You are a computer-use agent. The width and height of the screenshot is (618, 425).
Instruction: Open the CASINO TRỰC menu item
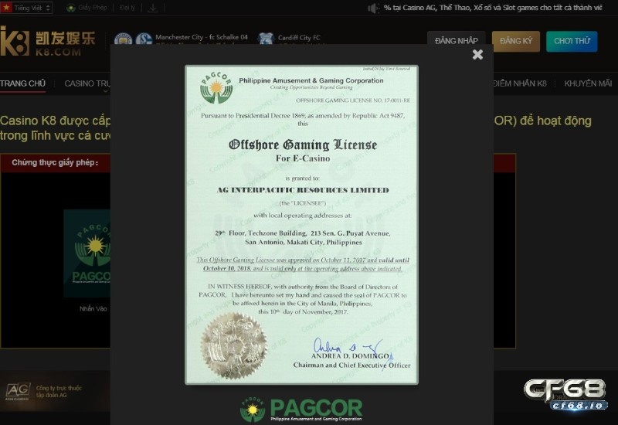[87, 83]
